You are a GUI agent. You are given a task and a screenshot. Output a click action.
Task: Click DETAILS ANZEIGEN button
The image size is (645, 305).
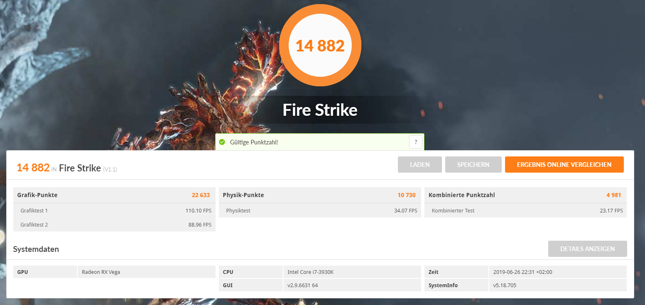point(587,249)
